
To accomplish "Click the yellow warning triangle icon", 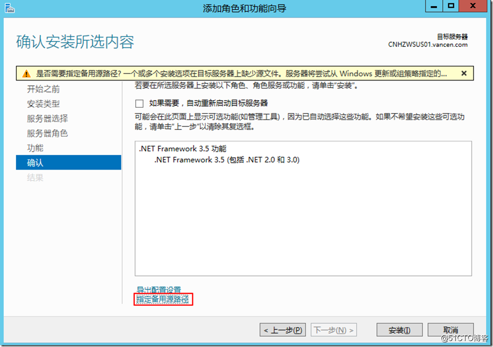I will (26, 74).
